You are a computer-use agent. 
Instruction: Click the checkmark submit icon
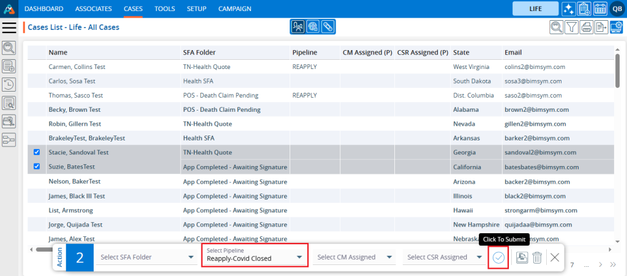[498, 258]
